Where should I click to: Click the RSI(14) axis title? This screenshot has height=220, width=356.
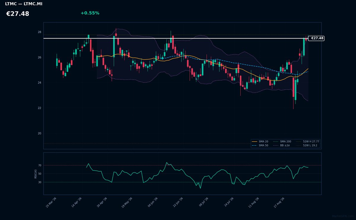[x=36, y=174]
